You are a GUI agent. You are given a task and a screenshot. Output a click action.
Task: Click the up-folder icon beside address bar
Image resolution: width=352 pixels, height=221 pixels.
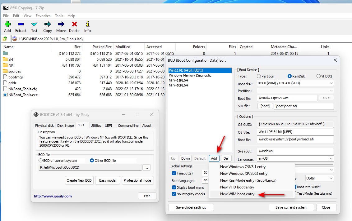pyautogui.click(x=5, y=39)
